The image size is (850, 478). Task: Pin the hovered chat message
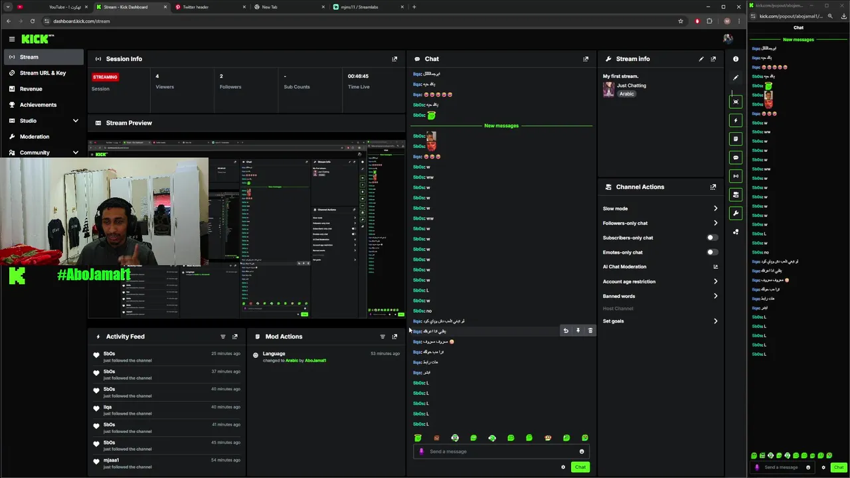(x=578, y=331)
